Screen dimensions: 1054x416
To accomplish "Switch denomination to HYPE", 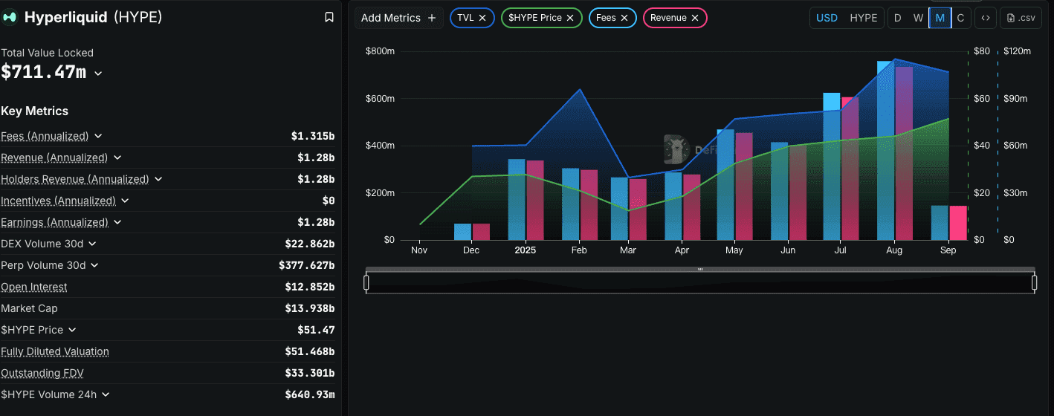I will (x=863, y=18).
